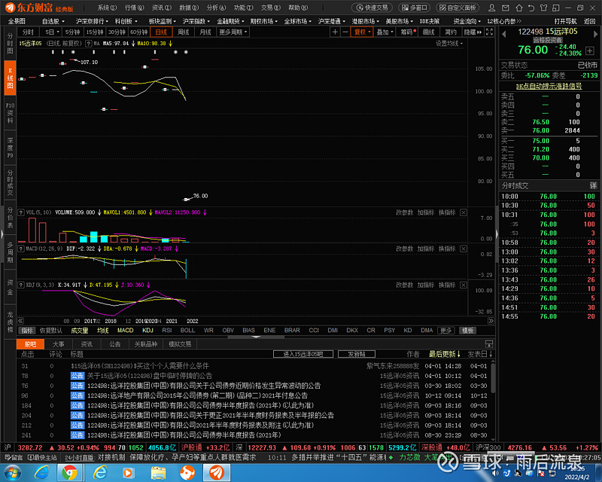This screenshot has height=482, width=602.
Task: Click the undo/back arrow icon in title bar
Action: coord(531,8)
